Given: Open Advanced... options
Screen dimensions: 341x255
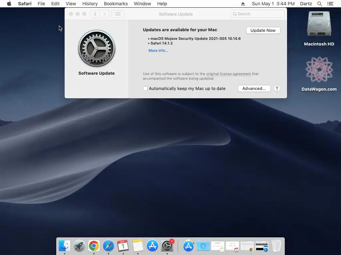Looking at the screenshot, I should click(x=254, y=88).
